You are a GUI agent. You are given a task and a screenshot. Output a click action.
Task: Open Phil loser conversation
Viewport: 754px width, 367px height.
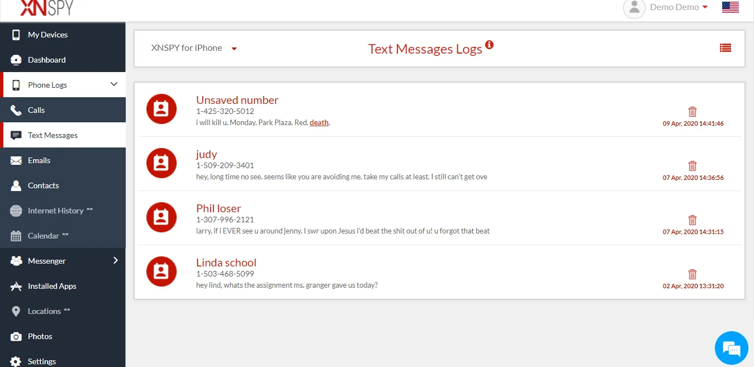219,208
